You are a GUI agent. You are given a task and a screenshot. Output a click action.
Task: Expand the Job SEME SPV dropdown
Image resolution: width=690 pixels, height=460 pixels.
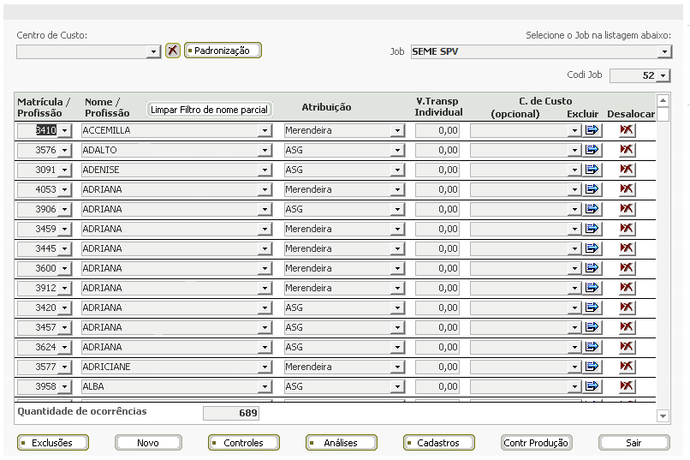[664, 52]
